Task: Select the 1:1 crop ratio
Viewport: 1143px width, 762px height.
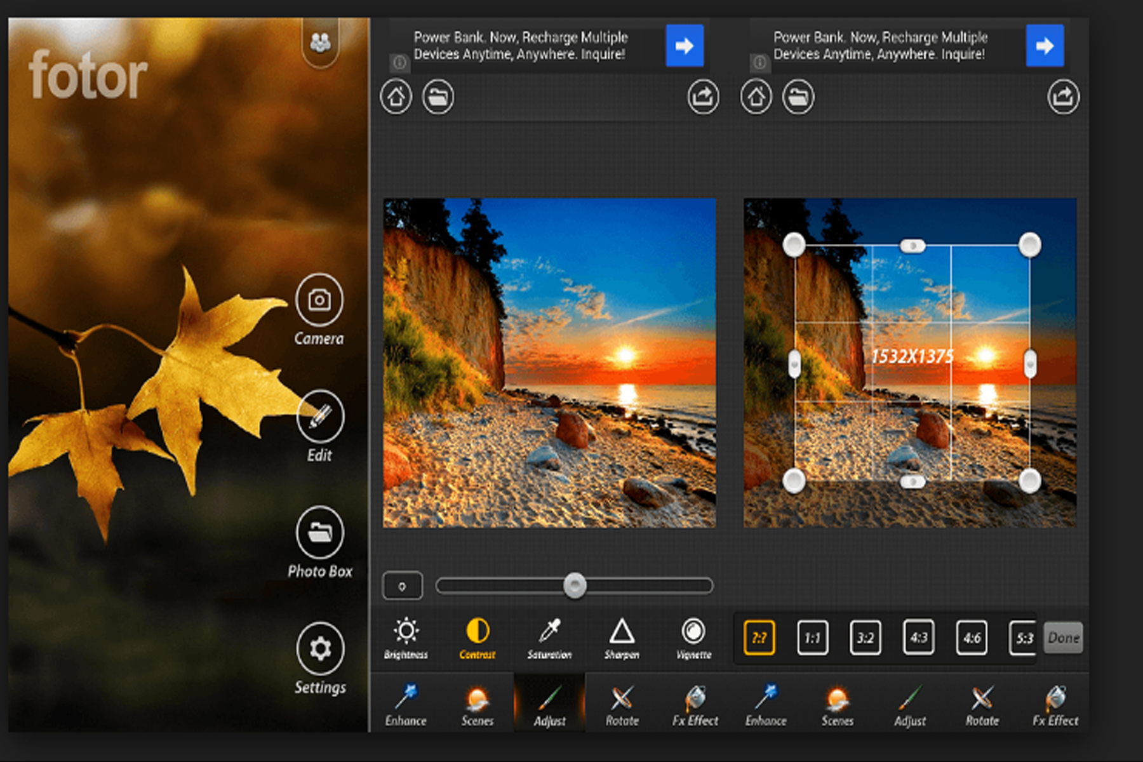Action: 812,639
